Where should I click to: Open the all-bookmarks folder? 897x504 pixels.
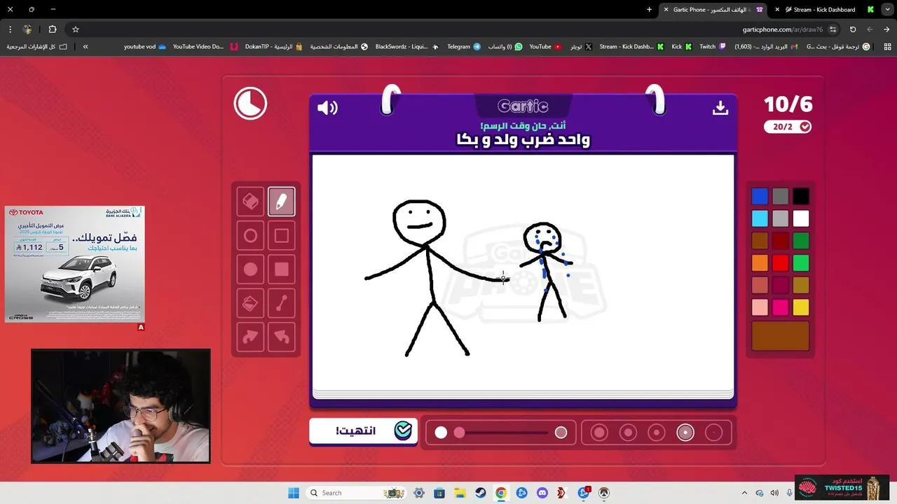click(x=37, y=47)
